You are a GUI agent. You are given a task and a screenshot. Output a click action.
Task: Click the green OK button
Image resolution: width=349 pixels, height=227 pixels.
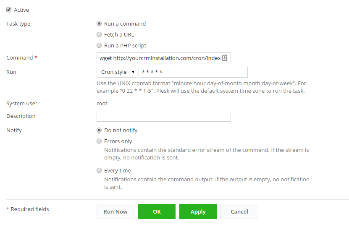pyautogui.click(x=157, y=211)
